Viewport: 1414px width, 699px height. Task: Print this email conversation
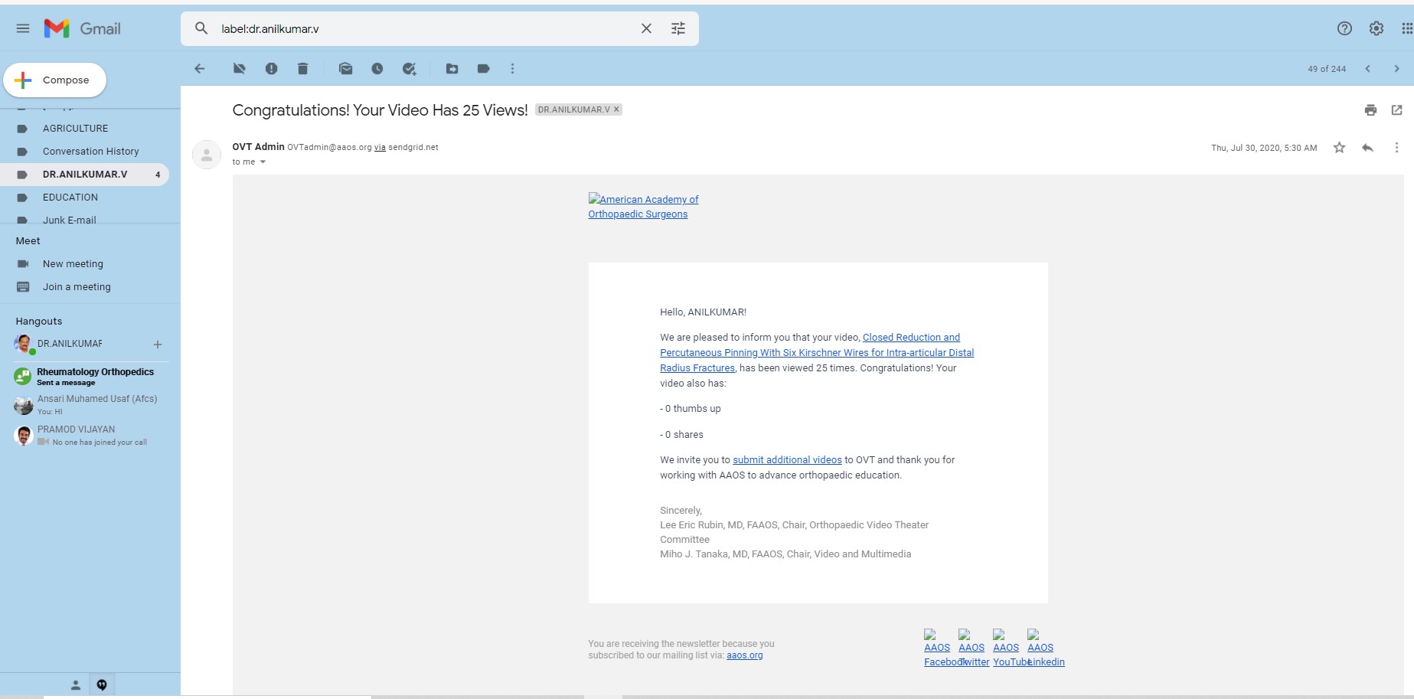click(x=1370, y=110)
